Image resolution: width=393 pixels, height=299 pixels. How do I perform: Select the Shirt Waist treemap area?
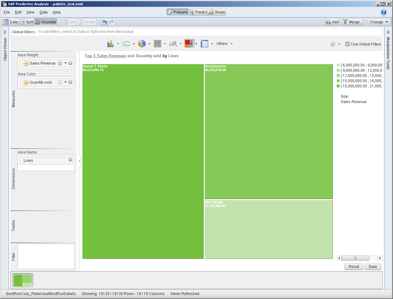pos(269,229)
